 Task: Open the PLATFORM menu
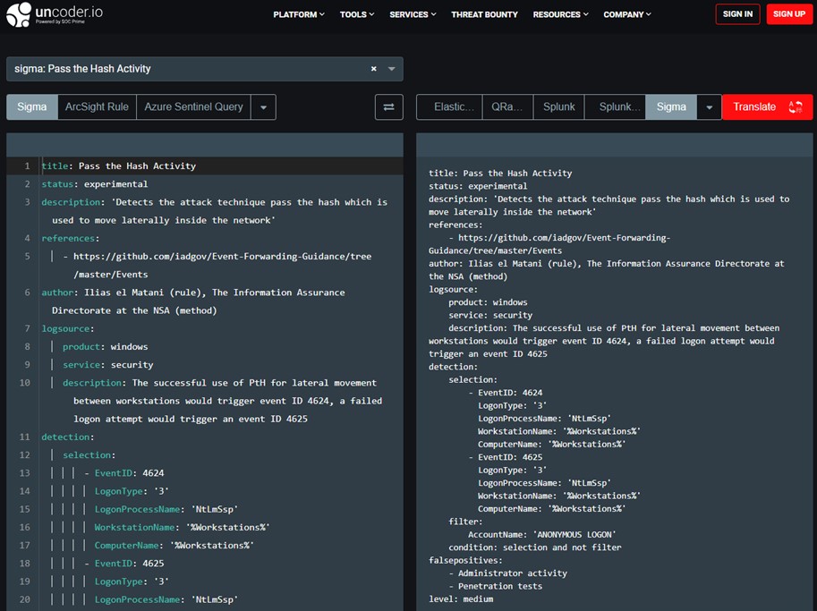(299, 14)
